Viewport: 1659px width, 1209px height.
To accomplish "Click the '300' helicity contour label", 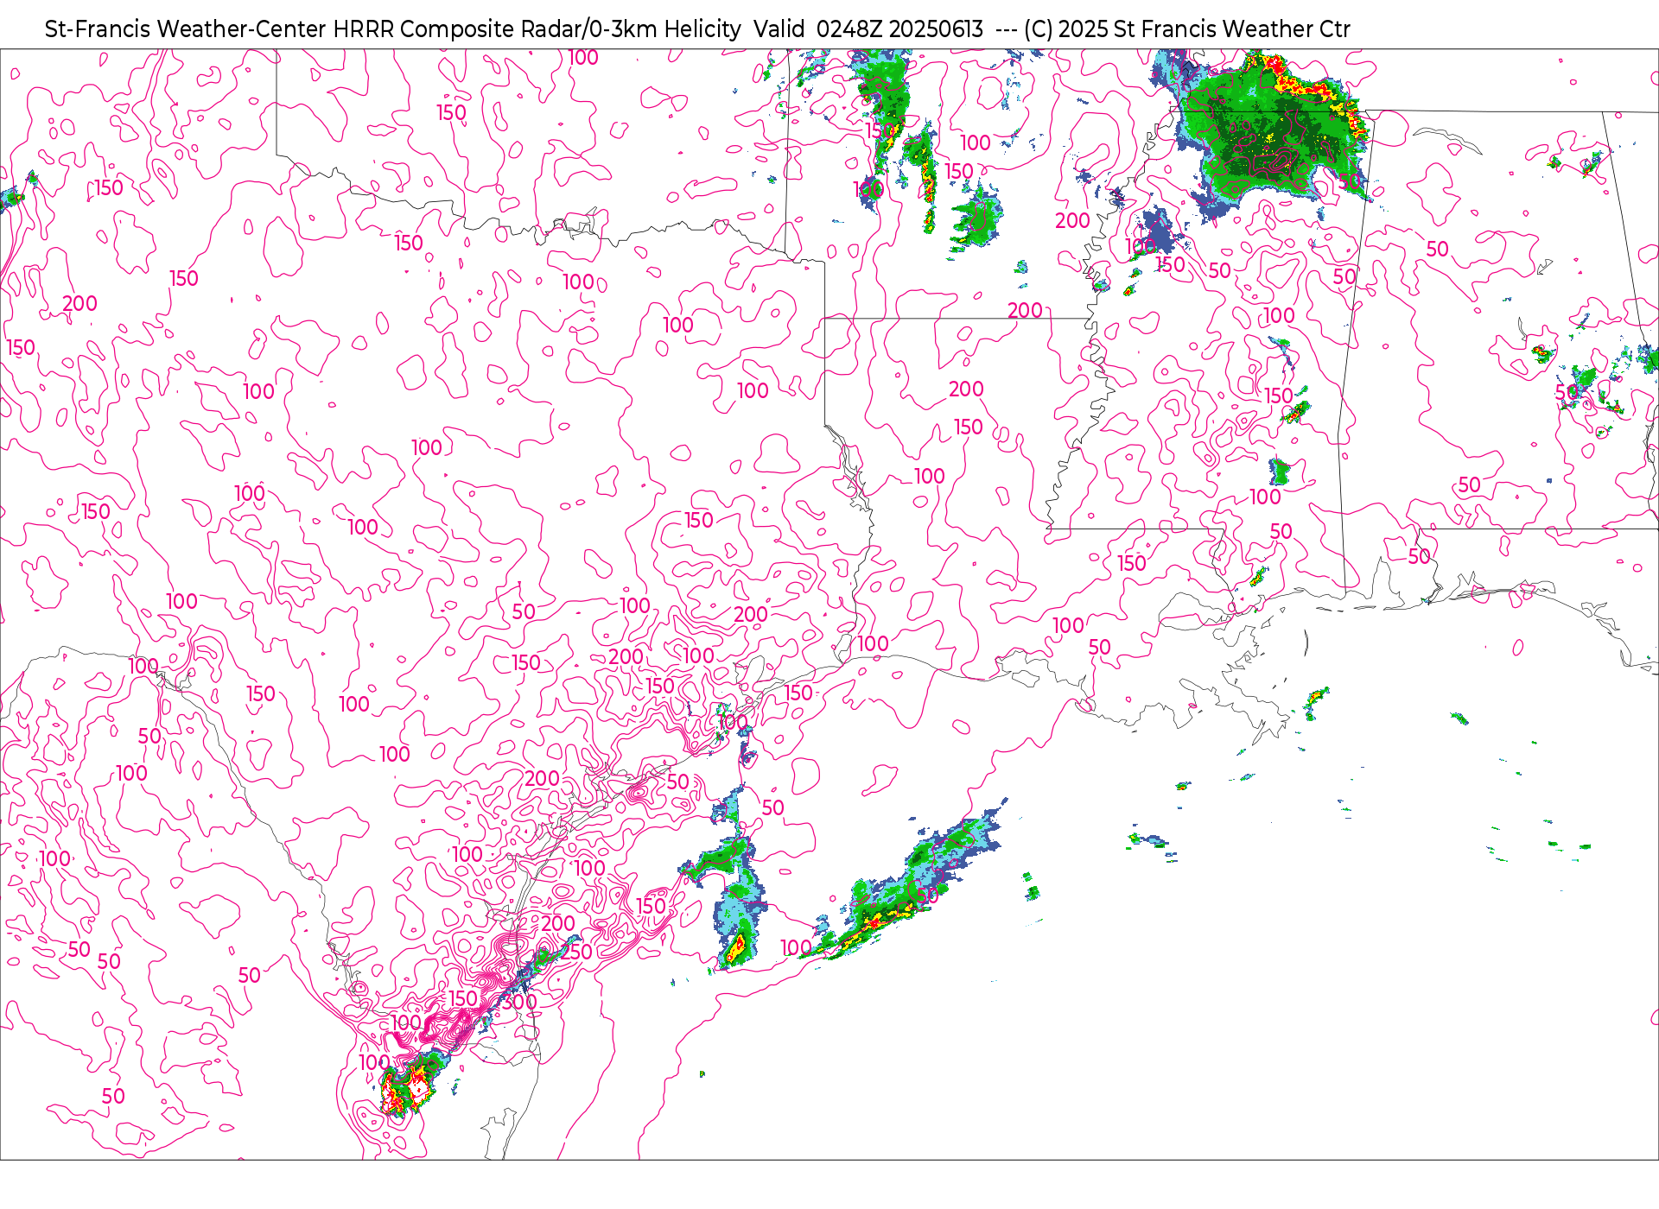I will click(520, 1002).
